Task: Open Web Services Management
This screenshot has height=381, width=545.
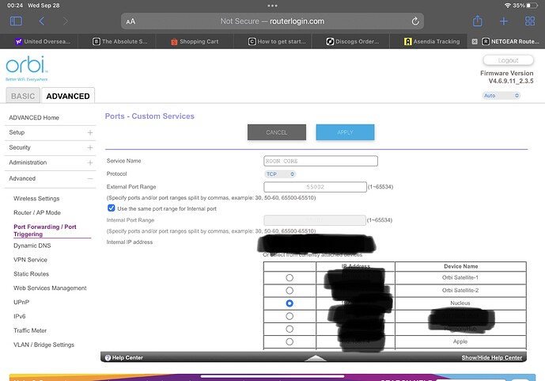Action: [x=50, y=288]
